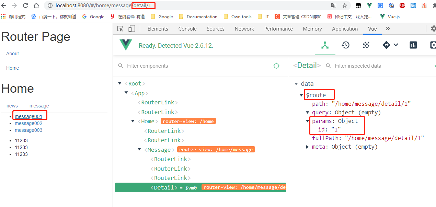Toggle the device toolbar icon

pyautogui.click(x=132, y=29)
